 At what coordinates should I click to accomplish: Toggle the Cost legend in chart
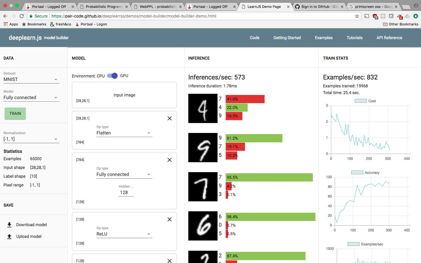tap(365, 101)
